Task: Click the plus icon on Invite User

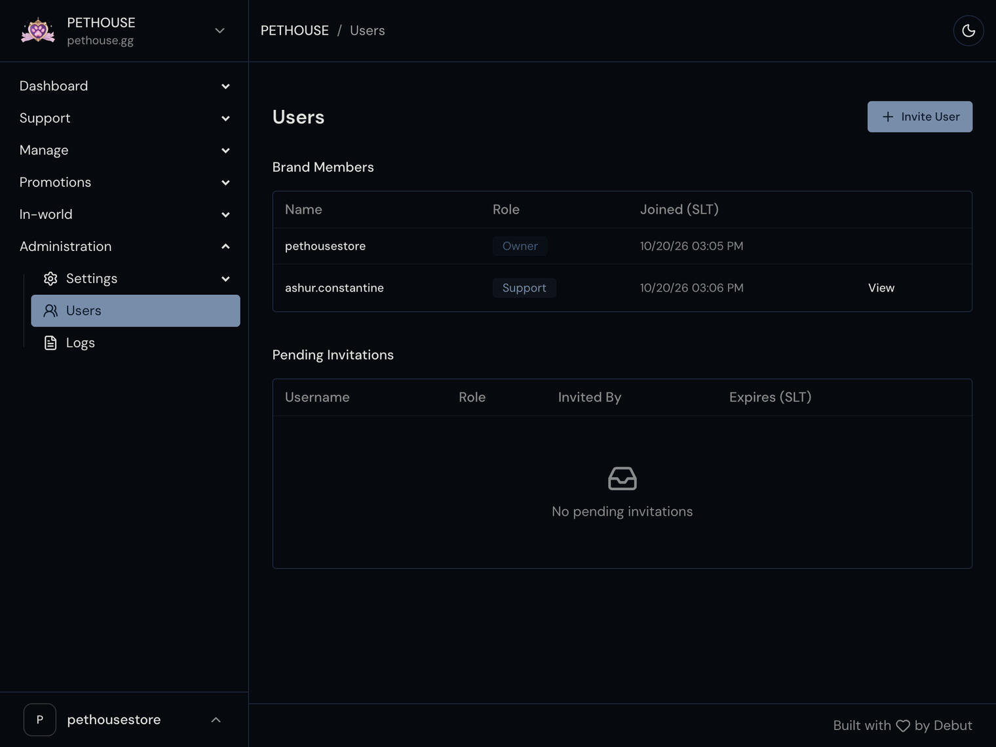Action: (x=888, y=117)
